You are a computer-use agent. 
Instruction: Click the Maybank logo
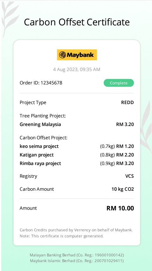click(x=77, y=55)
